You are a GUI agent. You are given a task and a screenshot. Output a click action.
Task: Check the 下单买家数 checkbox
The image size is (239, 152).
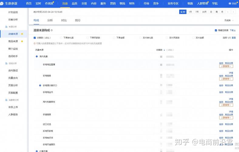[x=88, y=38]
